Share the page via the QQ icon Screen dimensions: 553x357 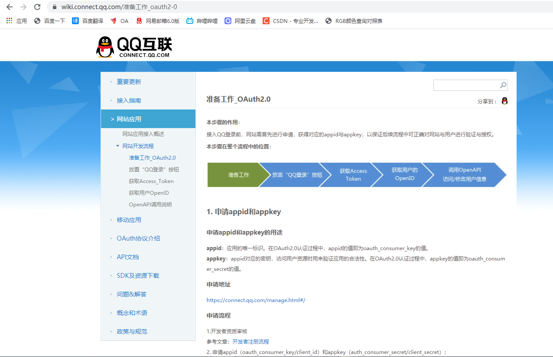[x=504, y=100]
